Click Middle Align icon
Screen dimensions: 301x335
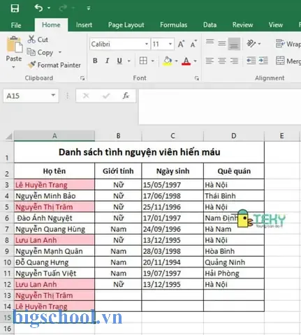(222, 43)
